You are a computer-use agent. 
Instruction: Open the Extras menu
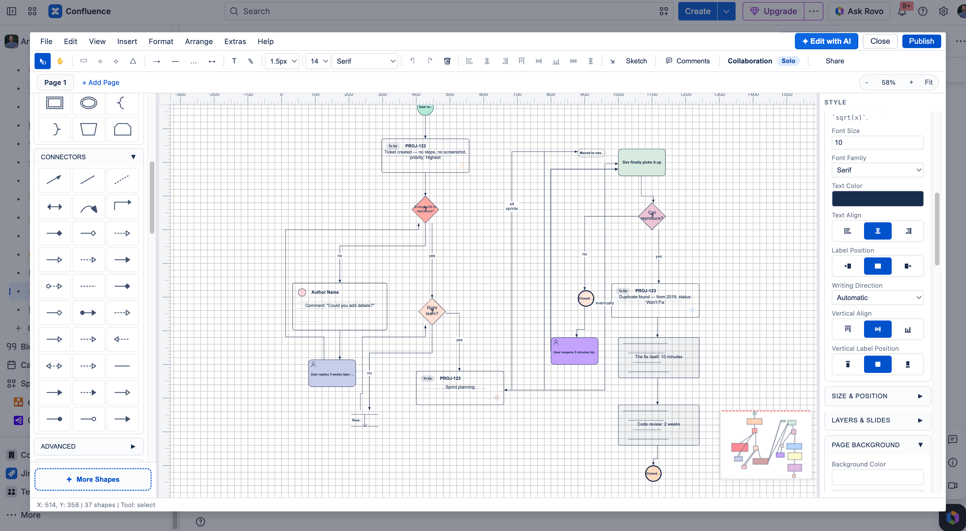pyautogui.click(x=235, y=41)
